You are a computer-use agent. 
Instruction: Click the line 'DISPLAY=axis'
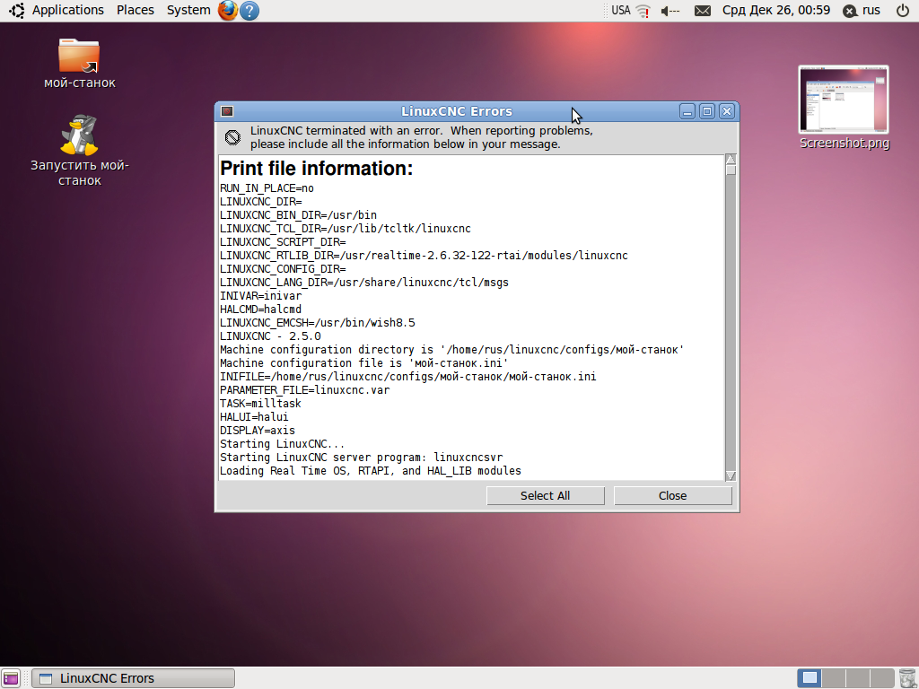point(258,432)
